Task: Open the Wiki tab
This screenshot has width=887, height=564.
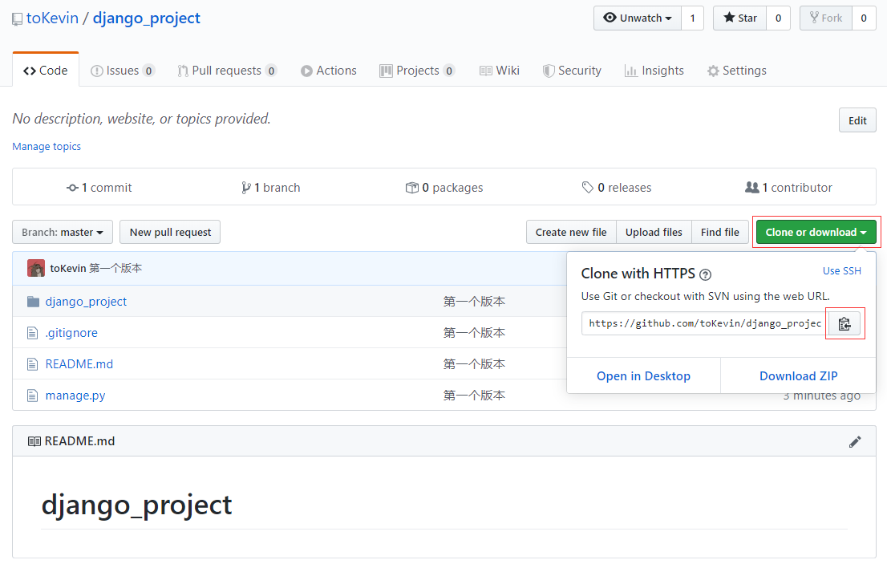Action: click(x=500, y=71)
